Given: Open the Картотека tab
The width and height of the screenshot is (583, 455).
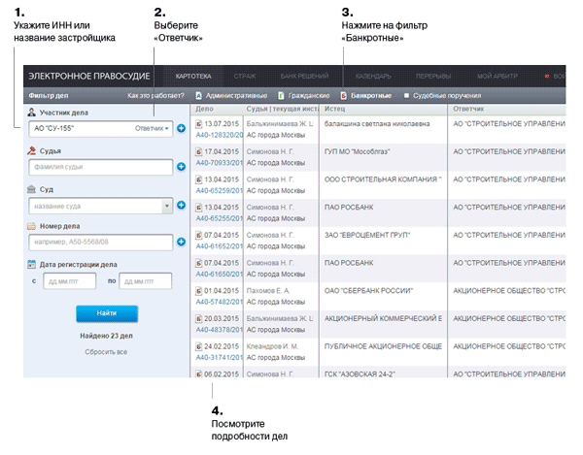Looking at the screenshot, I should click(x=193, y=76).
